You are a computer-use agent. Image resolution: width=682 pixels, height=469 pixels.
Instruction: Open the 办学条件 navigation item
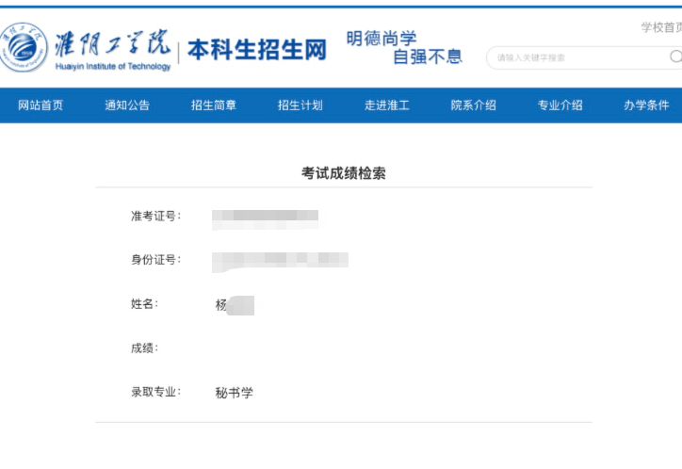[x=646, y=105]
